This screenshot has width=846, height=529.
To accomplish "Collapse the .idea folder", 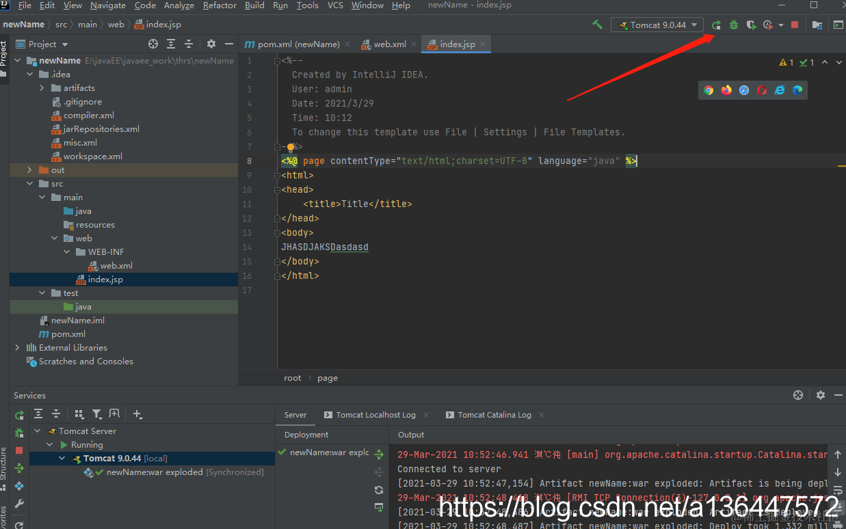I will 29,74.
